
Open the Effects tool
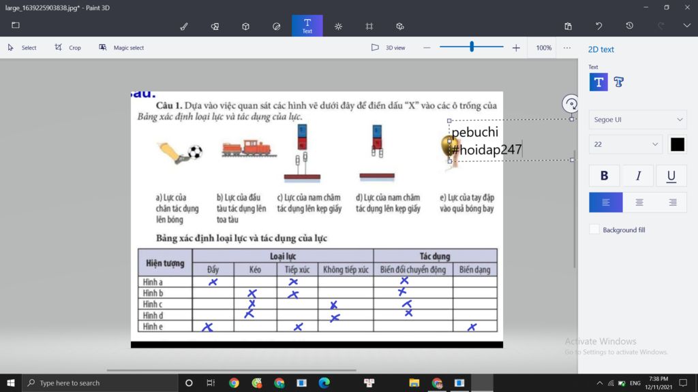coord(338,27)
